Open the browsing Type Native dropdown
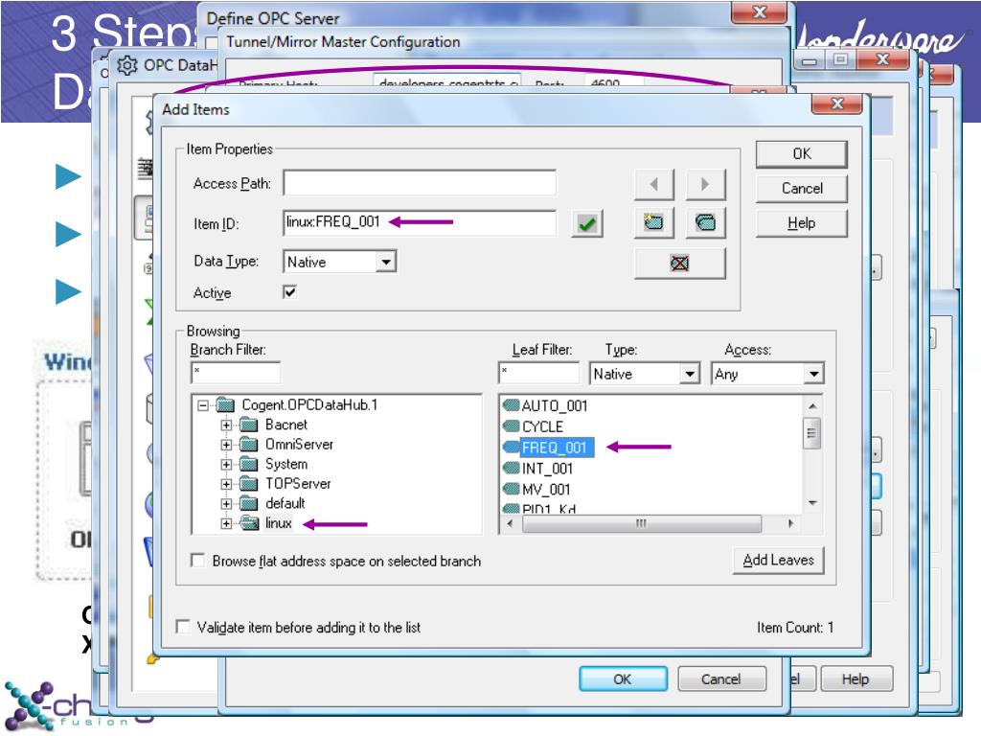 point(690,374)
